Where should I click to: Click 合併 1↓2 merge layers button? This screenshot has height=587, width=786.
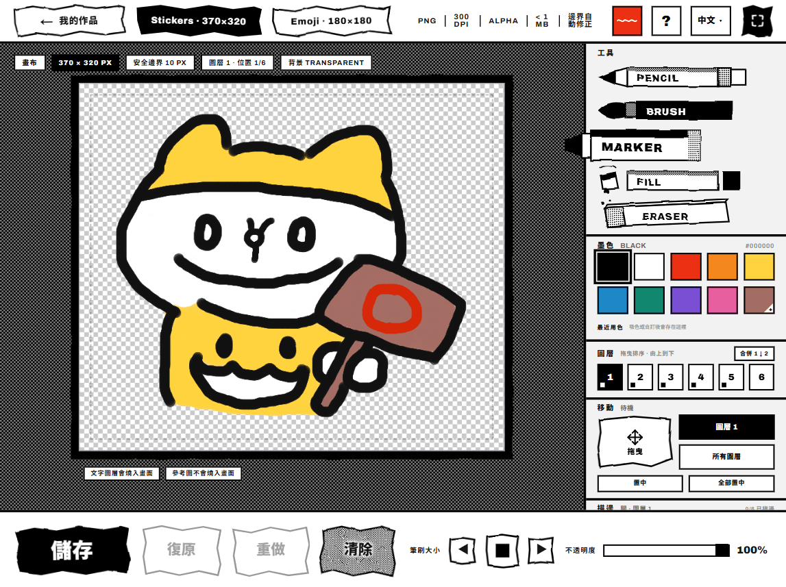click(754, 353)
